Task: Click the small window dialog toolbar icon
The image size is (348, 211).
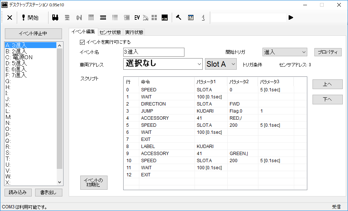Action: (191, 18)
